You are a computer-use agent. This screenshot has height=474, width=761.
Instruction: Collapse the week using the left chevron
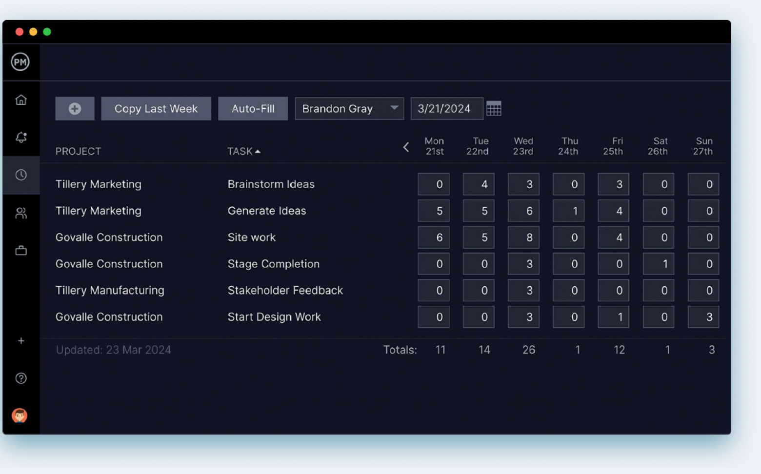[406, 147]
